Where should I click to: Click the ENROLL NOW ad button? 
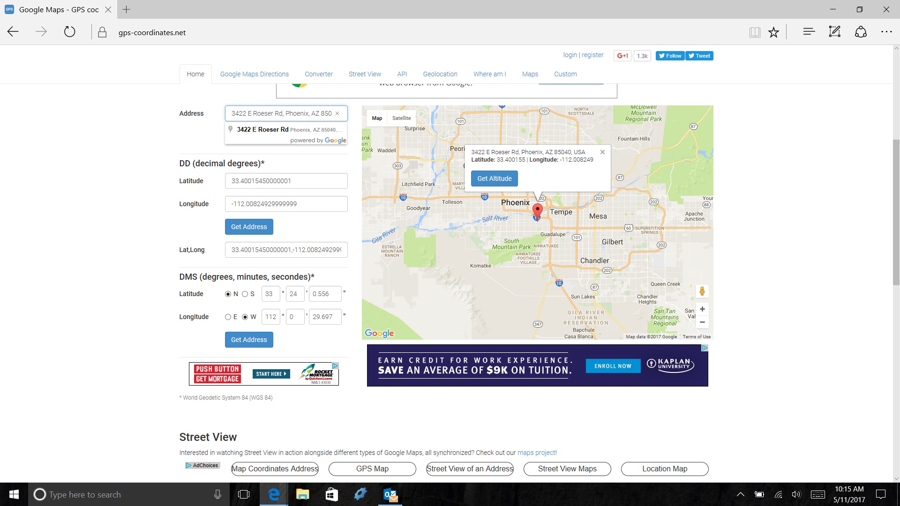[x=613, y=366]
